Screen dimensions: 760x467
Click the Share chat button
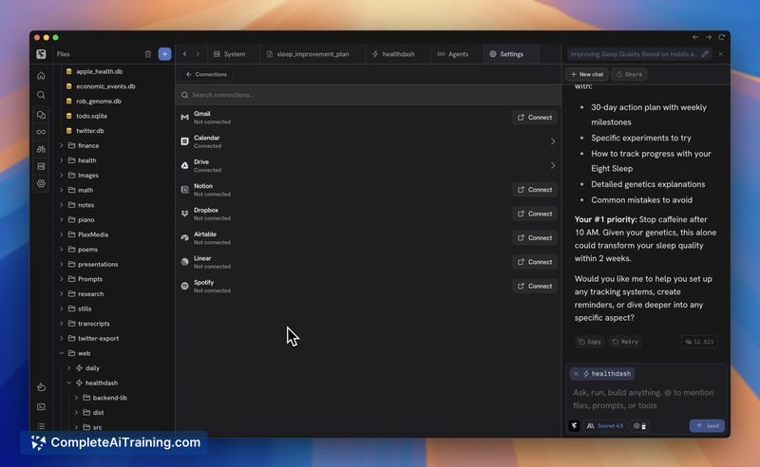[x=629, y=75]
